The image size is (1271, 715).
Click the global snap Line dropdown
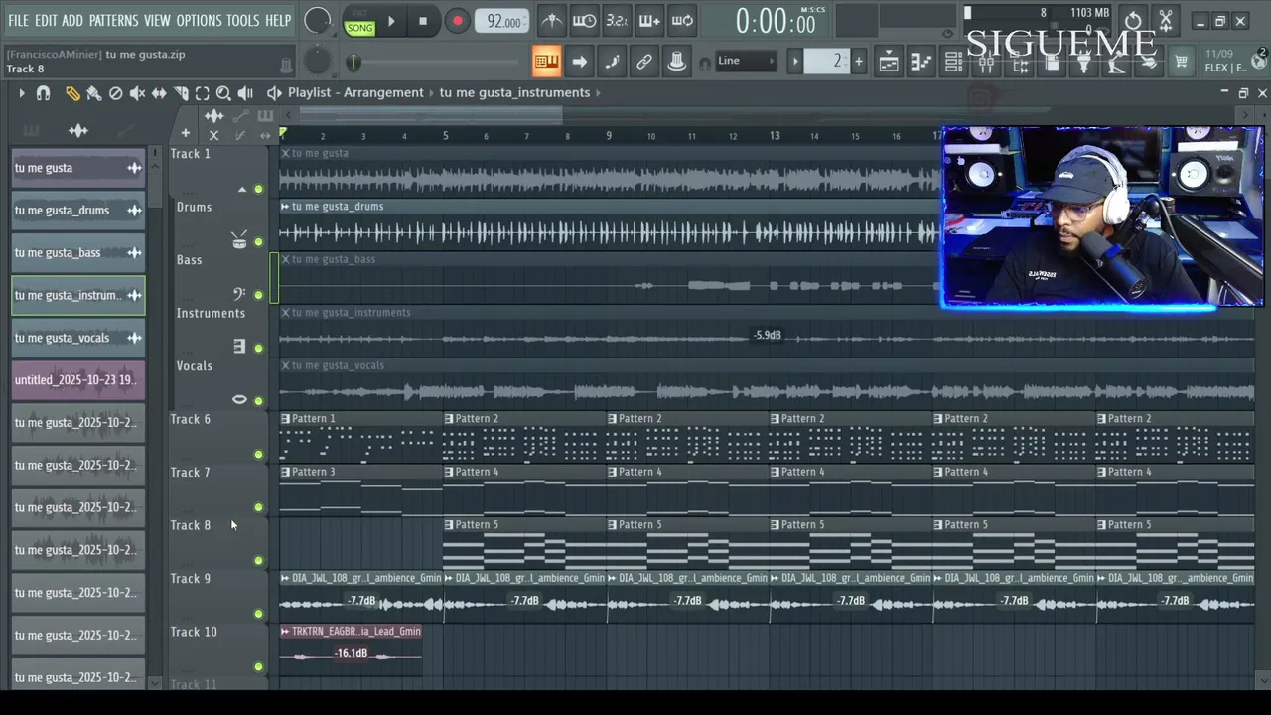coord(746,61)
